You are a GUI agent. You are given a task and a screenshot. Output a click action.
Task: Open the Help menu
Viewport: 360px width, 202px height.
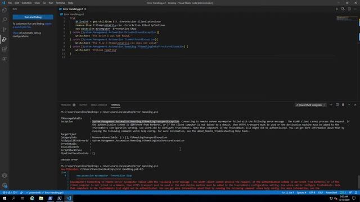point(70,3)
